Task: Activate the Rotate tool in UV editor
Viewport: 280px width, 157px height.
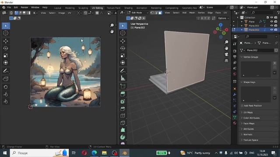Action: click(x=6, y=48)
